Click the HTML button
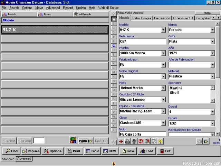Image resolution: width=221 pixels, height=166 pixels. pos(110,151)
